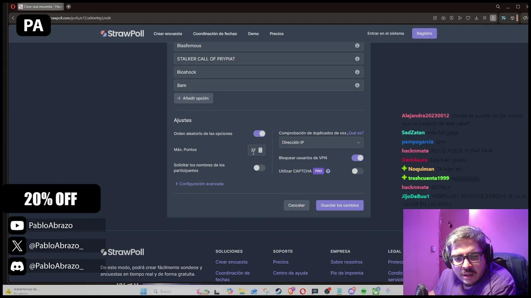531x298 pixels.
Task: Click the Windows Start button on taskbar
Action: [143, 291]
